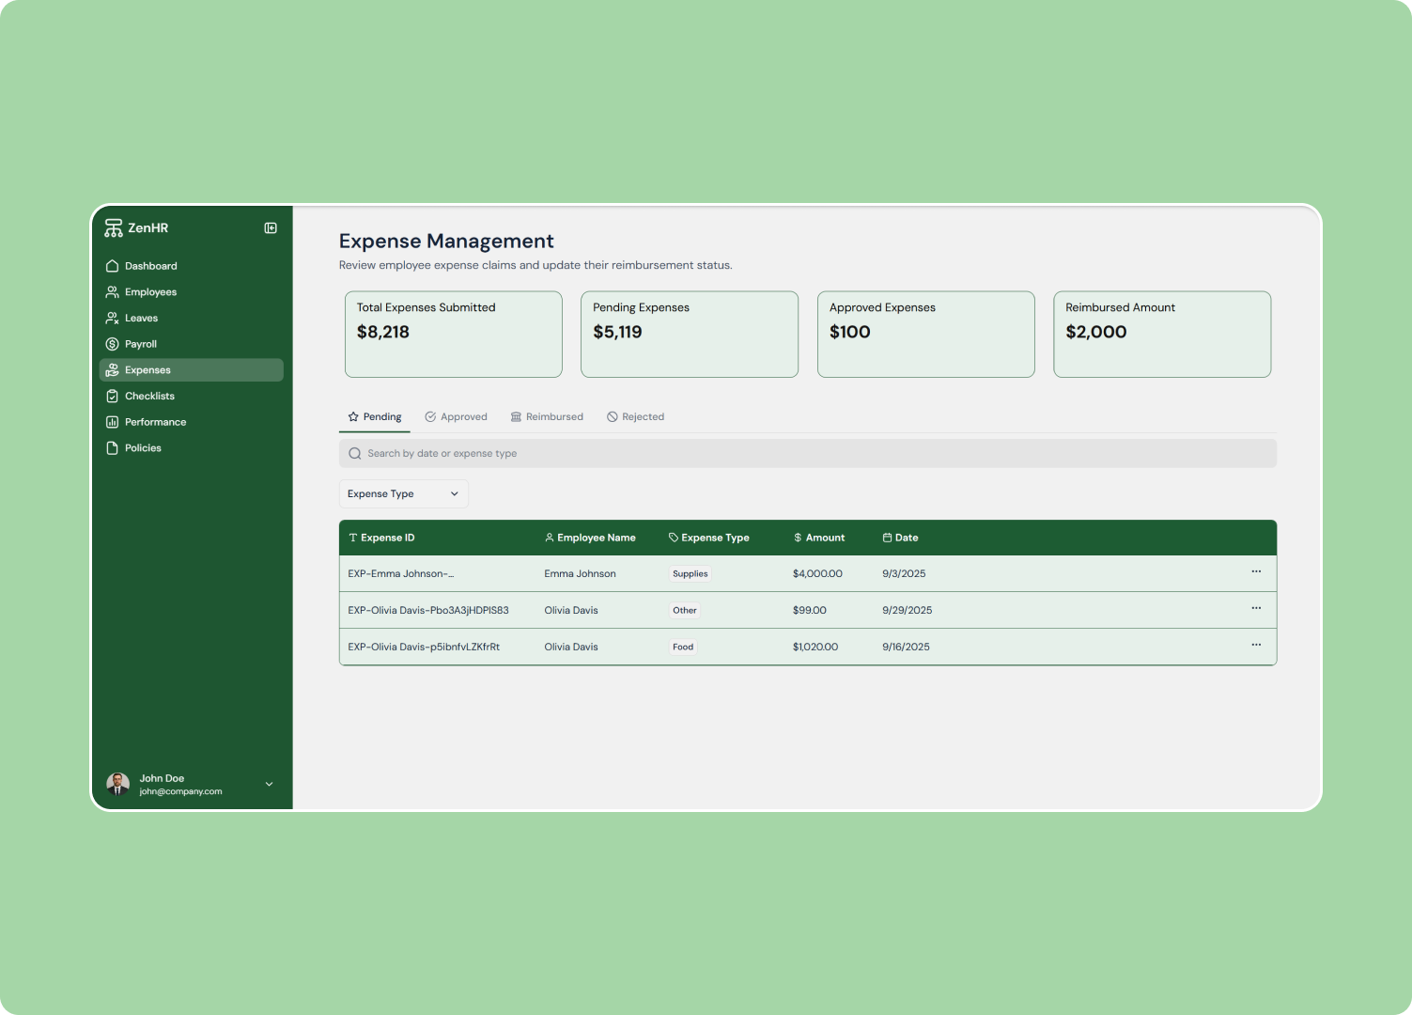Click the Total Expenses Submitted card

tap(454, 335)
